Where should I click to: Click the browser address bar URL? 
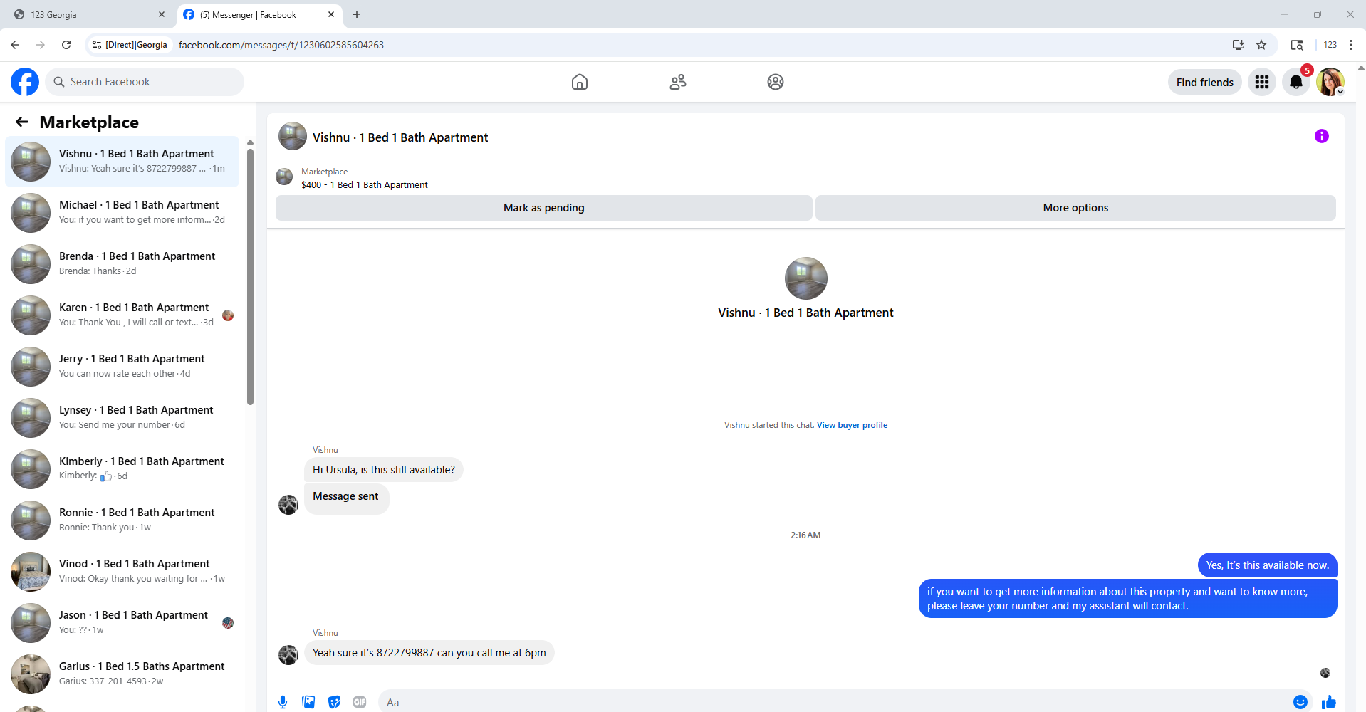tap(281, 45)
